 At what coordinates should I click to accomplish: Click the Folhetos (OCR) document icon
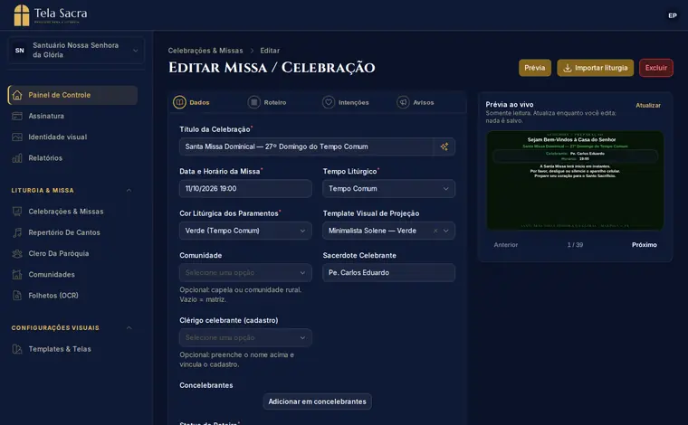tap(17, 296)
